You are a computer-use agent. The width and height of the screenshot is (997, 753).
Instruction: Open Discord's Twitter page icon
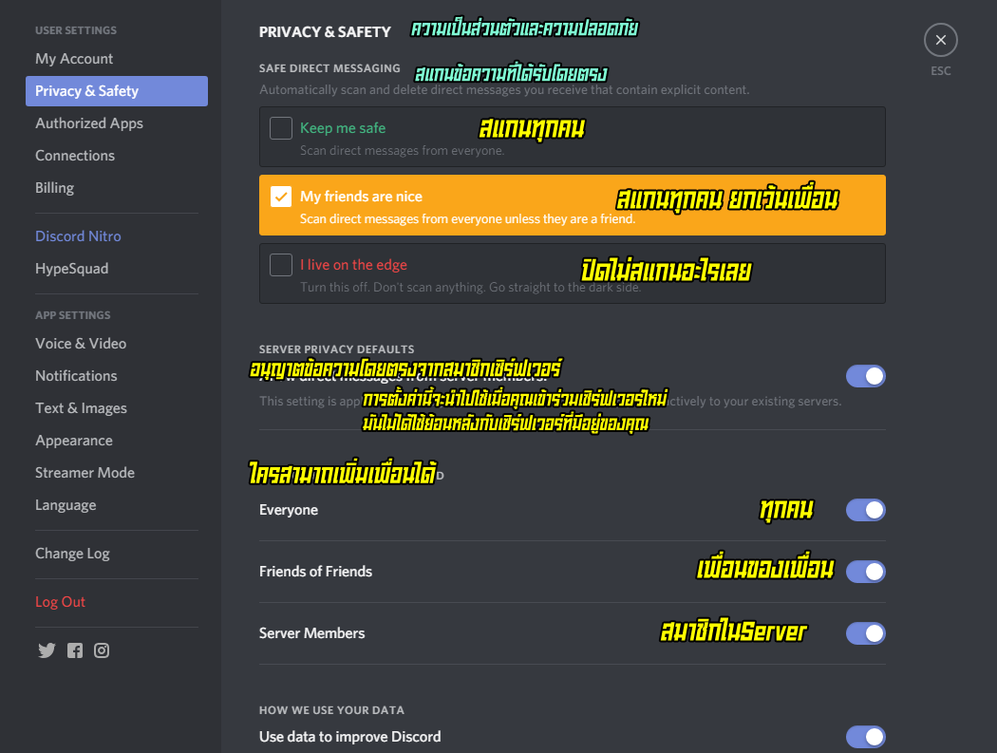(x=47, y=649)
